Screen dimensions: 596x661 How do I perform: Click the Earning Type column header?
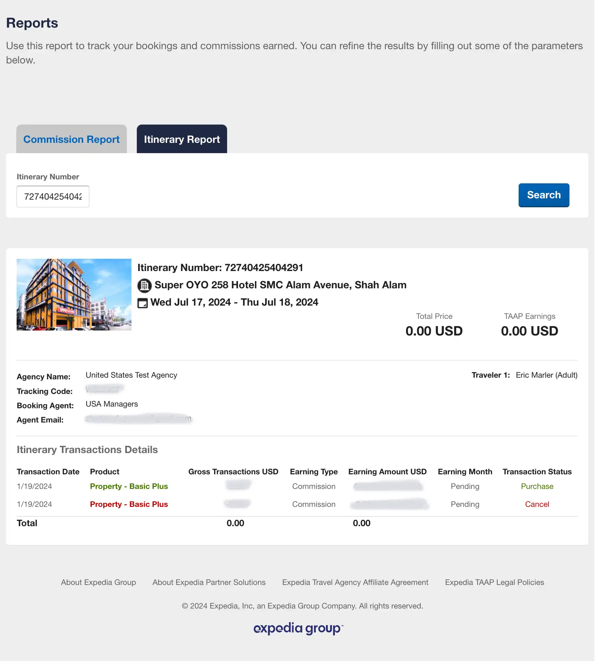tap(314, 472)
